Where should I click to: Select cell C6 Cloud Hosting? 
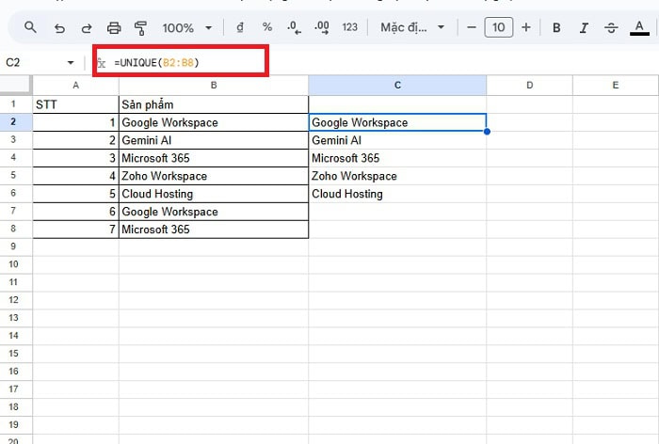(x=397, y=194)
